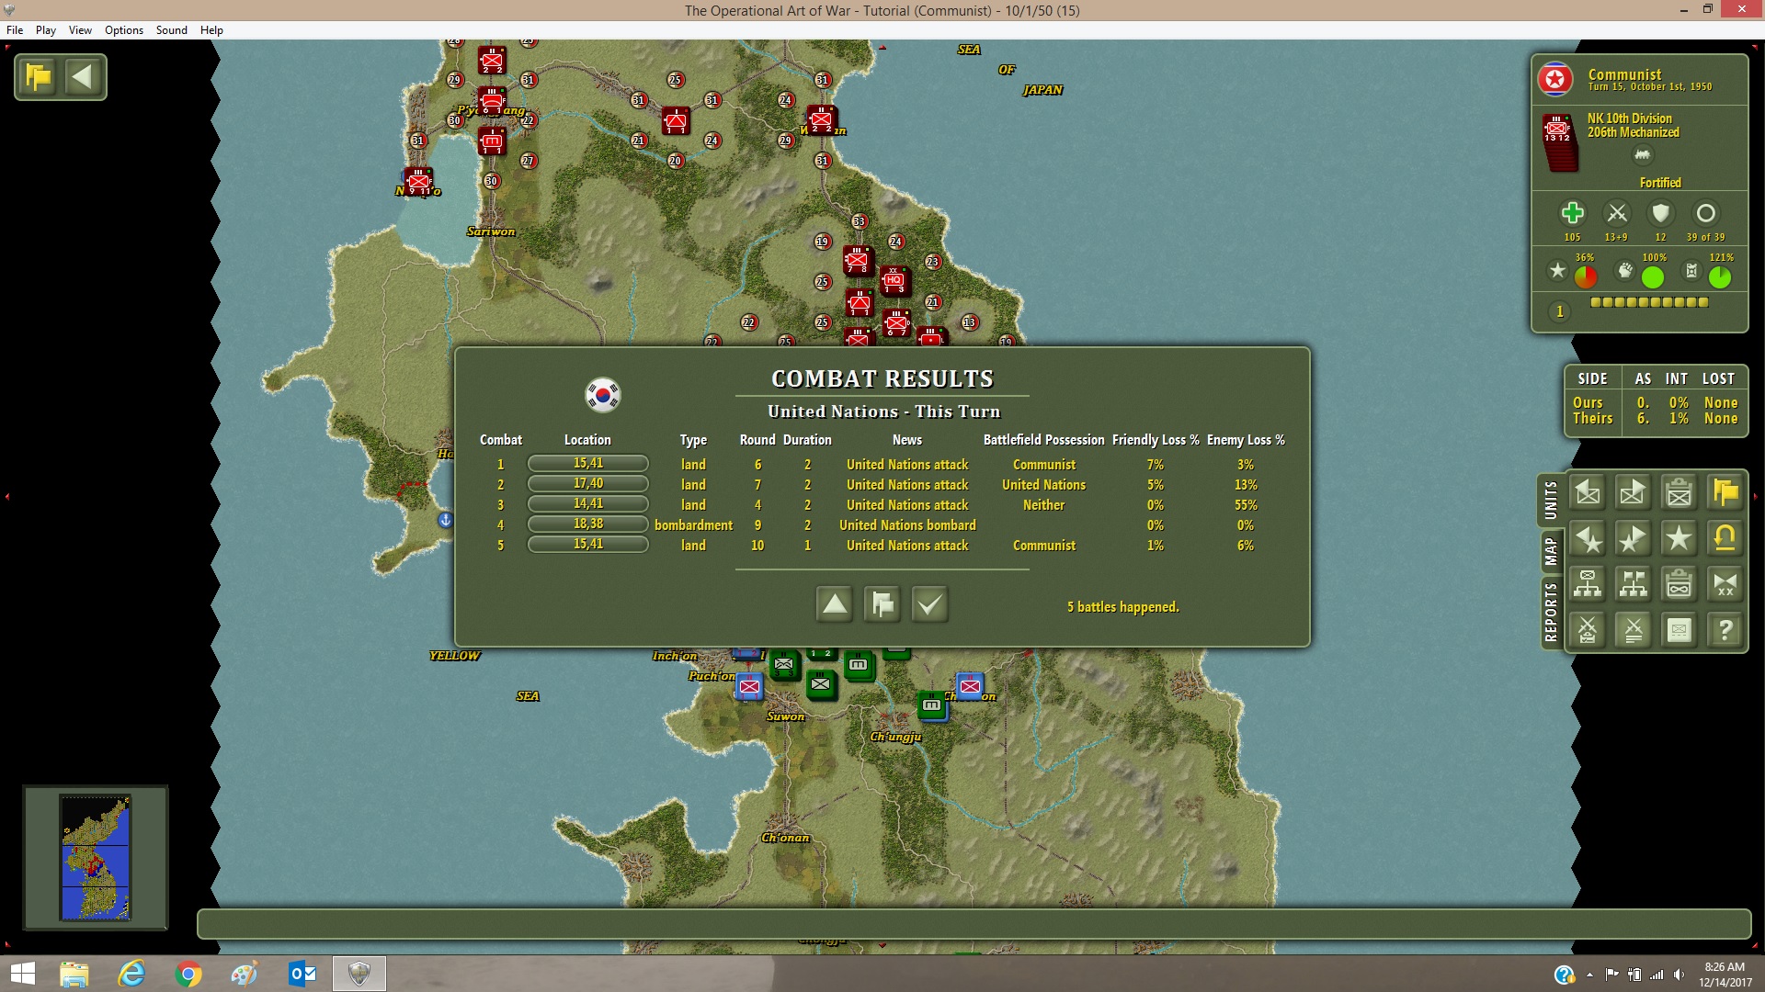Open the crossed swords clipboard planner icon
This screenshot has height=992, width=1765.
point(1588,630)
